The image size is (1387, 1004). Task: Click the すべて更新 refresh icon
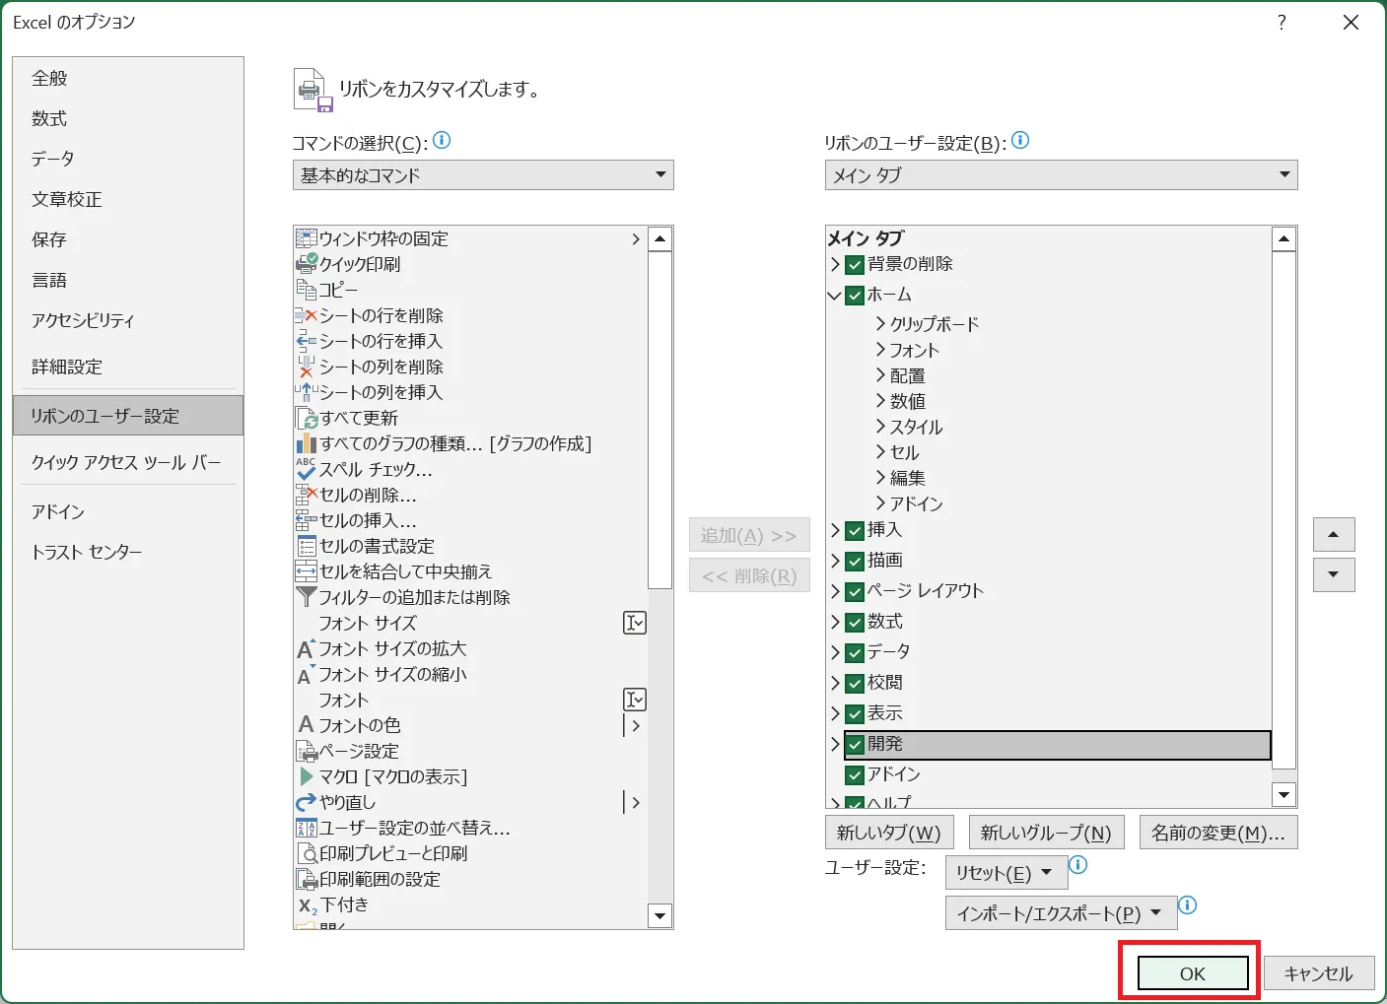[x=307, y=418]
